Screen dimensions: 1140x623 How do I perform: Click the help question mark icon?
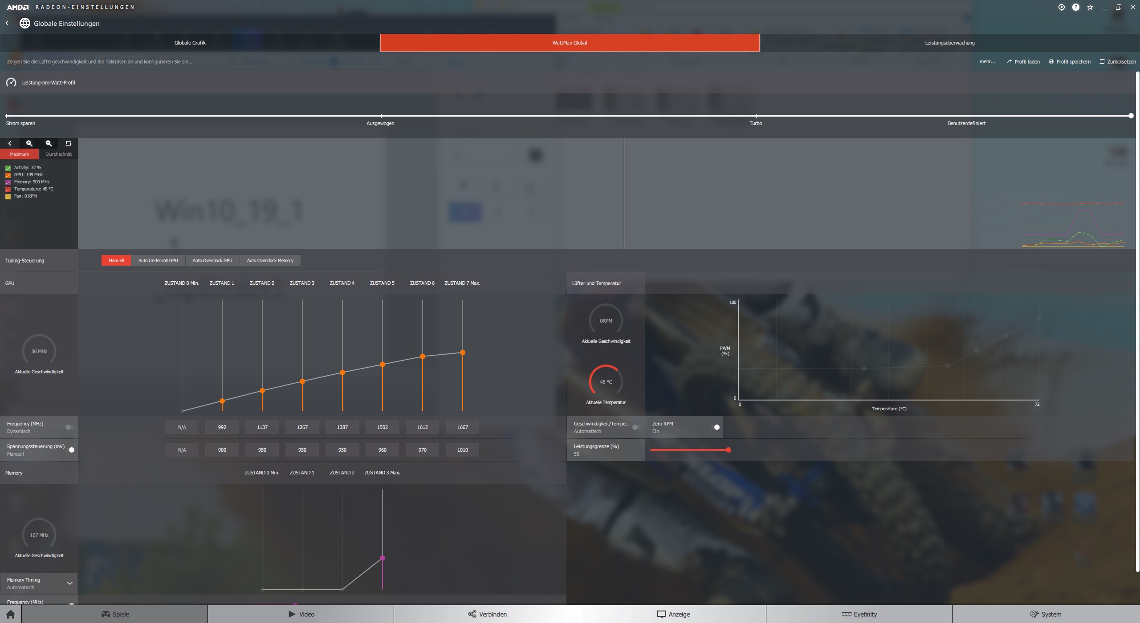[x=1075, y=7]
